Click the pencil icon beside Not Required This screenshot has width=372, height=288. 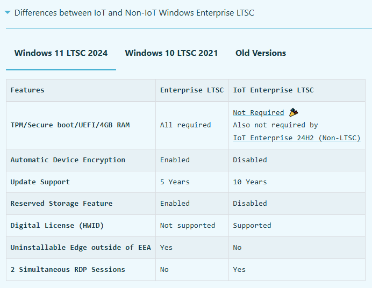point(293,112)
